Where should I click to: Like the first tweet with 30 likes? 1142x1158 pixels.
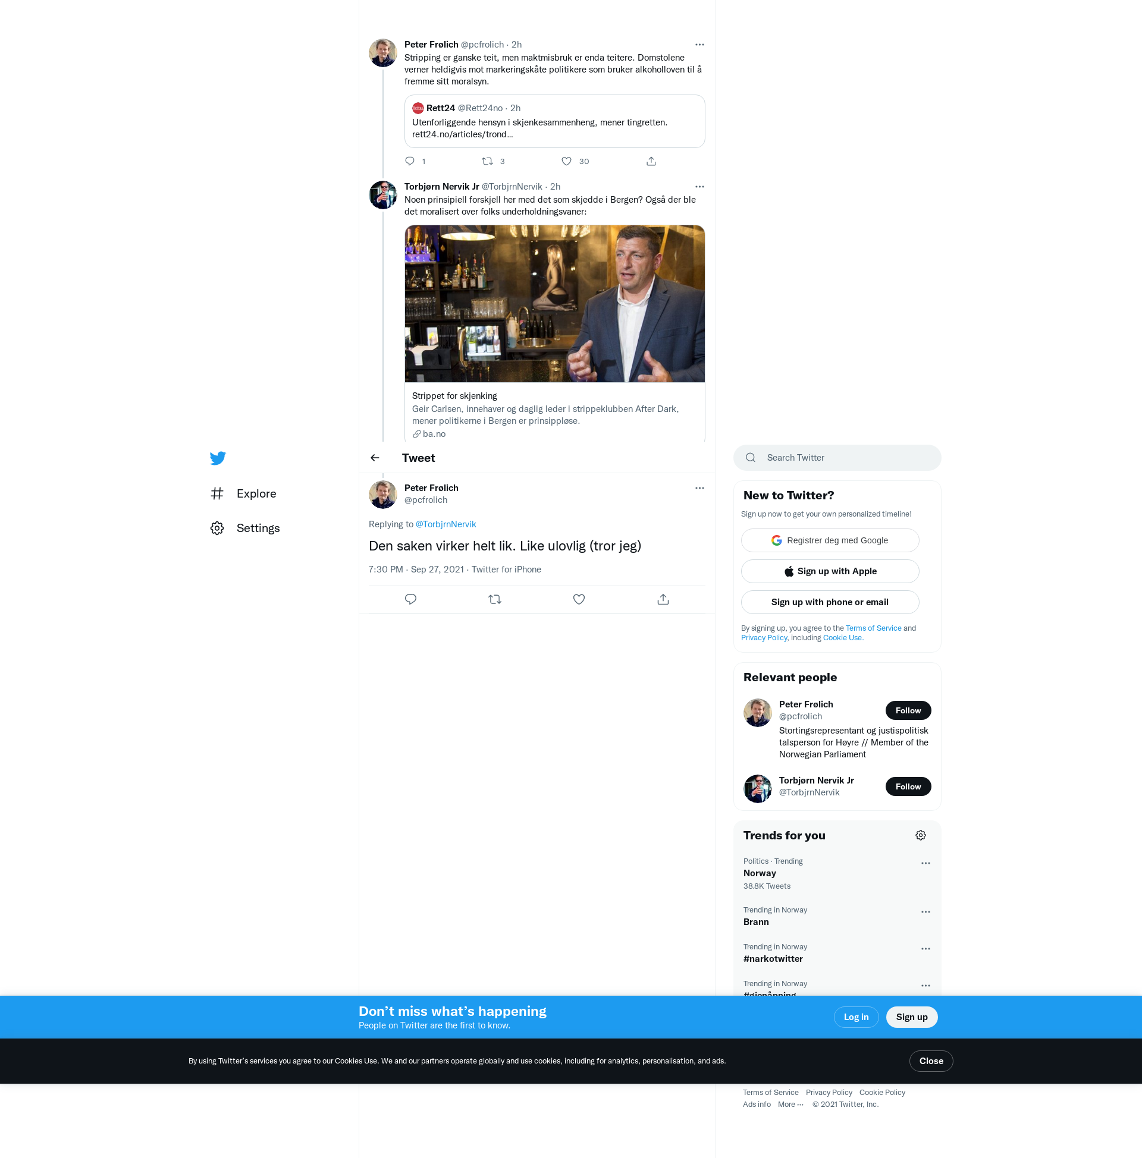(x=567, y=161)
